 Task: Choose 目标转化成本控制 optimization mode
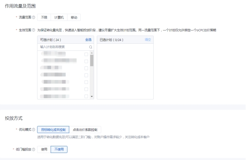pos(53,130)
